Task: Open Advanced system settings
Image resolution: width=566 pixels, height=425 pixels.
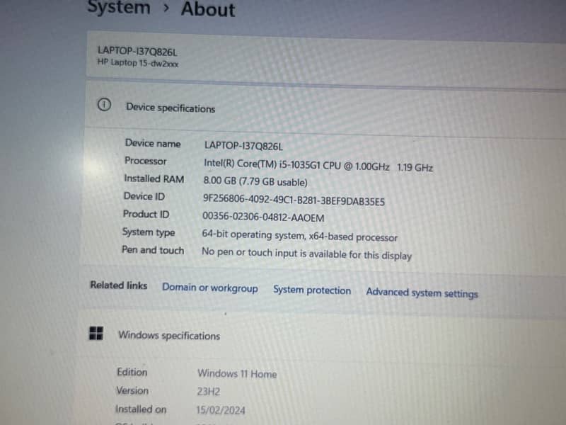Action: click(422, 293)
